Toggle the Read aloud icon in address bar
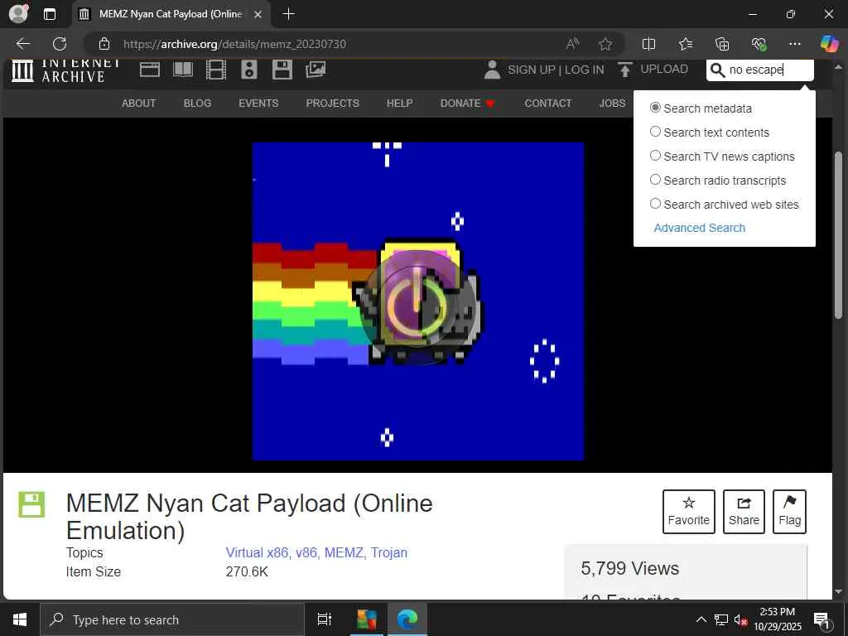848x636 pixels. [x=572, y=44]
